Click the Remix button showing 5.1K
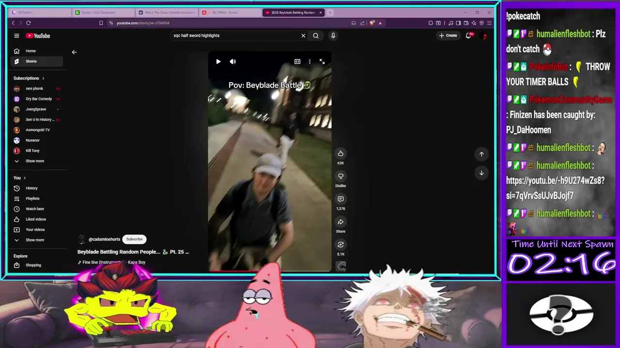The image size is (620, 348). pyautogui.click(x=341, y=245)
